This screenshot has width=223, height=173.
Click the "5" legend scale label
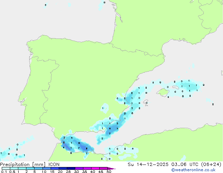click(34, 172)
